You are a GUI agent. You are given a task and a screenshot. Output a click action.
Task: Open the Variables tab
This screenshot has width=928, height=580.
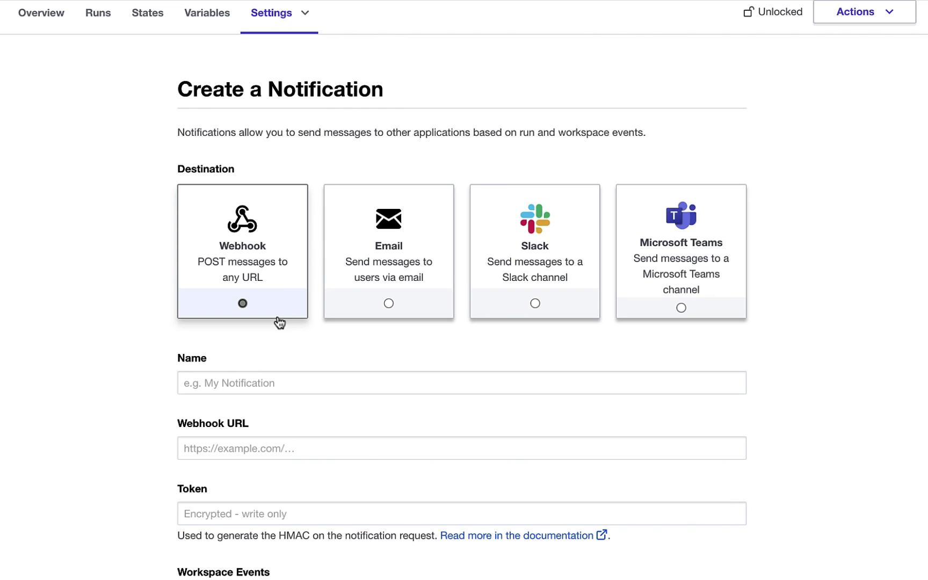click(207, 13)
